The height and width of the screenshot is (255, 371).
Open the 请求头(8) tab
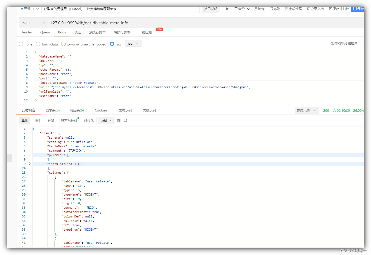(x=53, y=110)
